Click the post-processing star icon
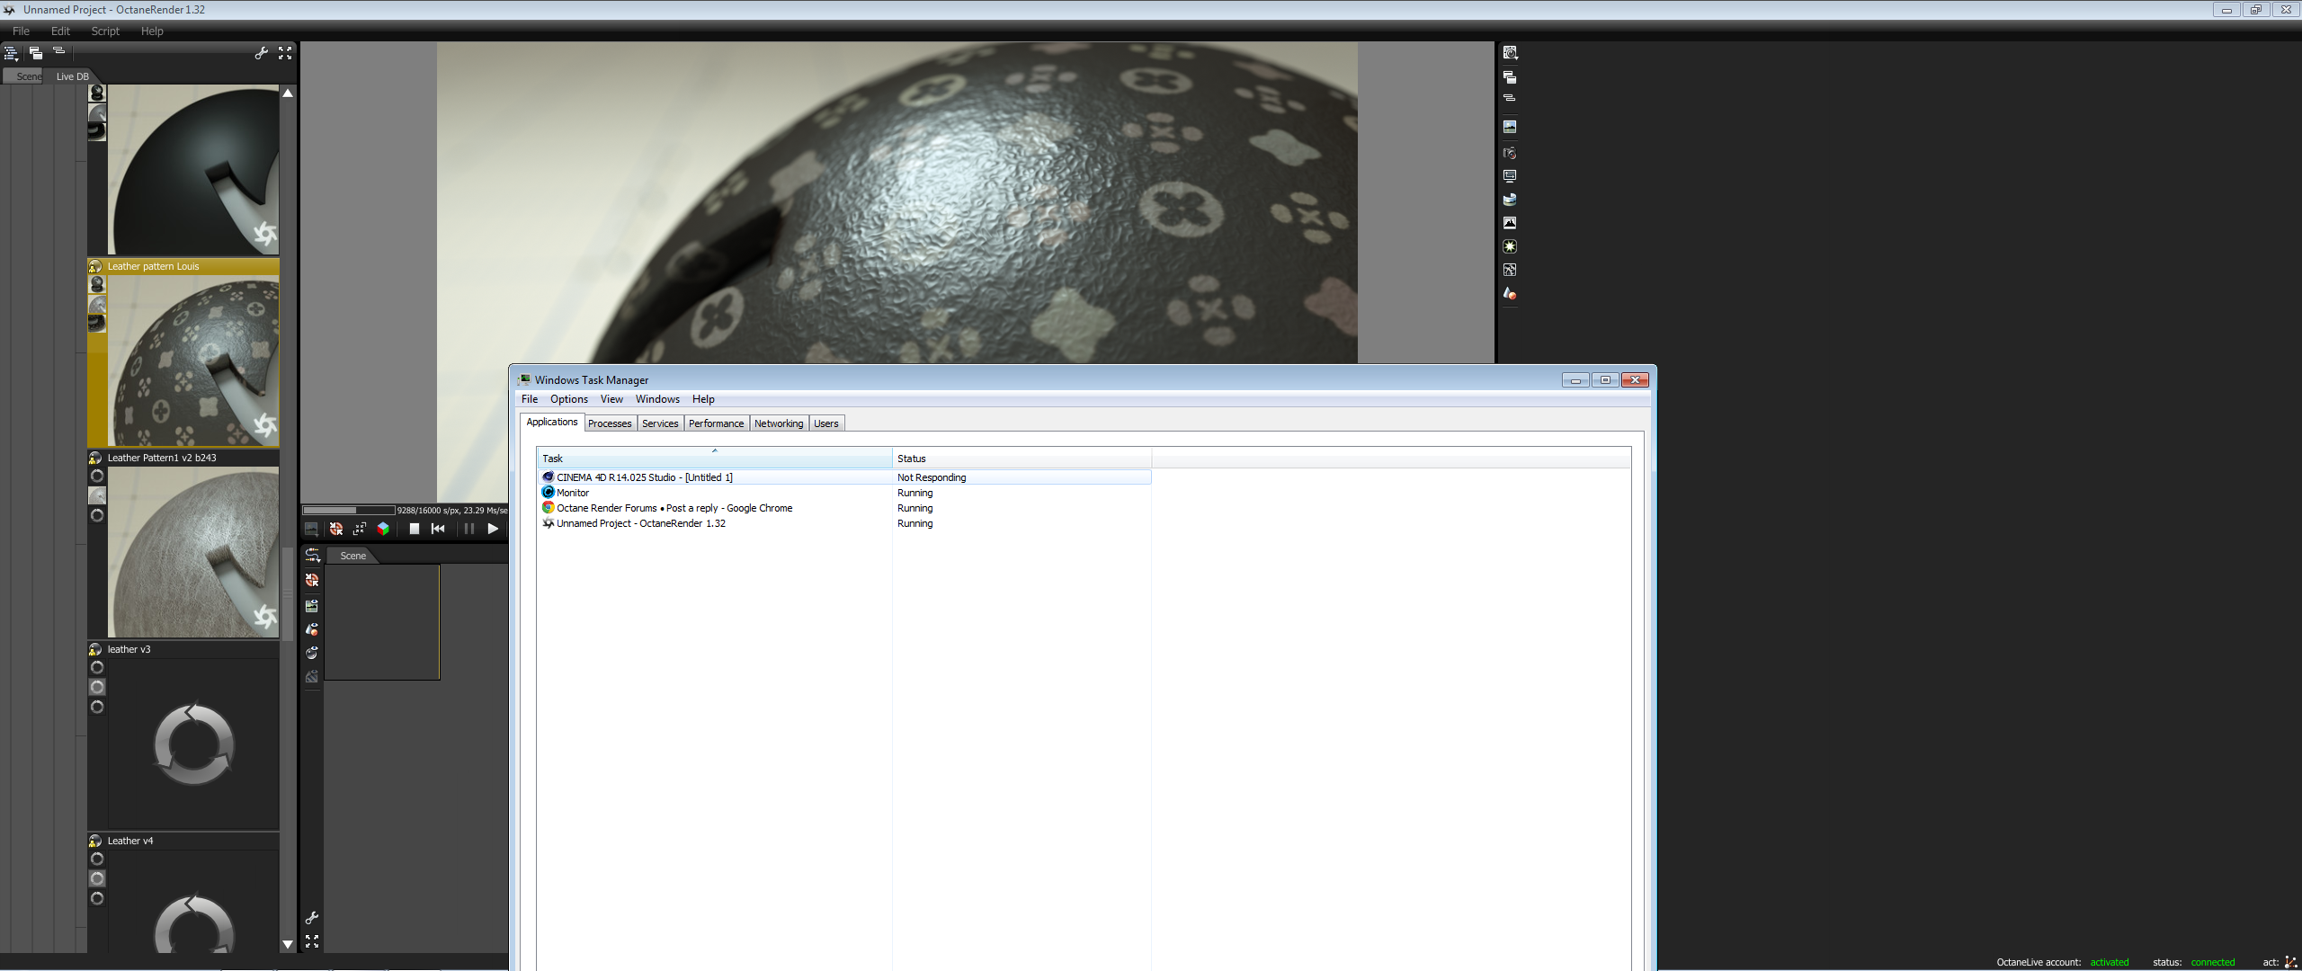Screen dimensions: 2302x971 point(1510,246)
